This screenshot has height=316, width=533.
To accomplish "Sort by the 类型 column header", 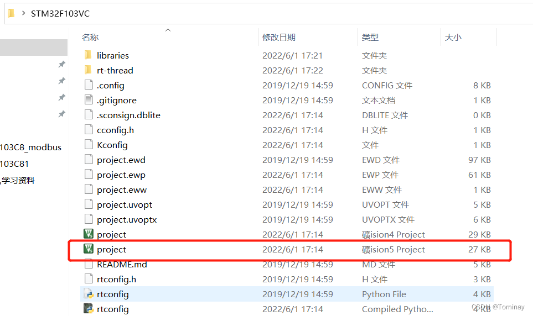I will tap(370, 38).
